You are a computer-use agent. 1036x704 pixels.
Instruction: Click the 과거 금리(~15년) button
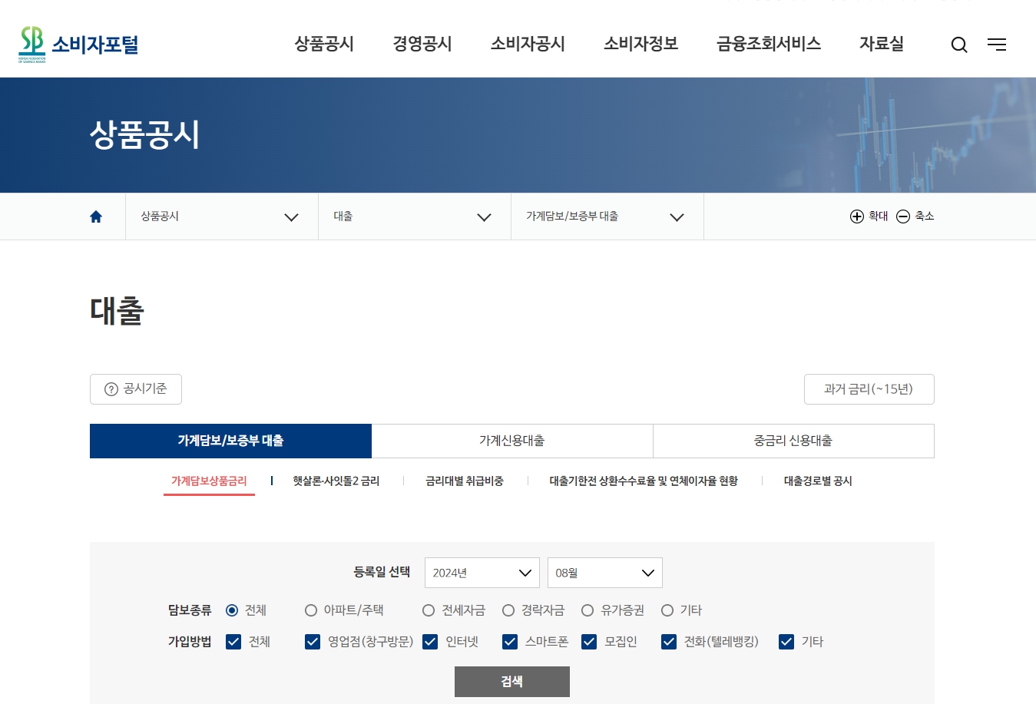click(x=869, y=389)
